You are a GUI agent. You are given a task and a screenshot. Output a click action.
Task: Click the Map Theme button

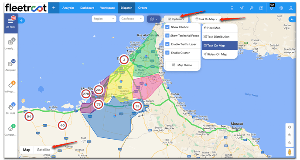click(x=182, y=65)
